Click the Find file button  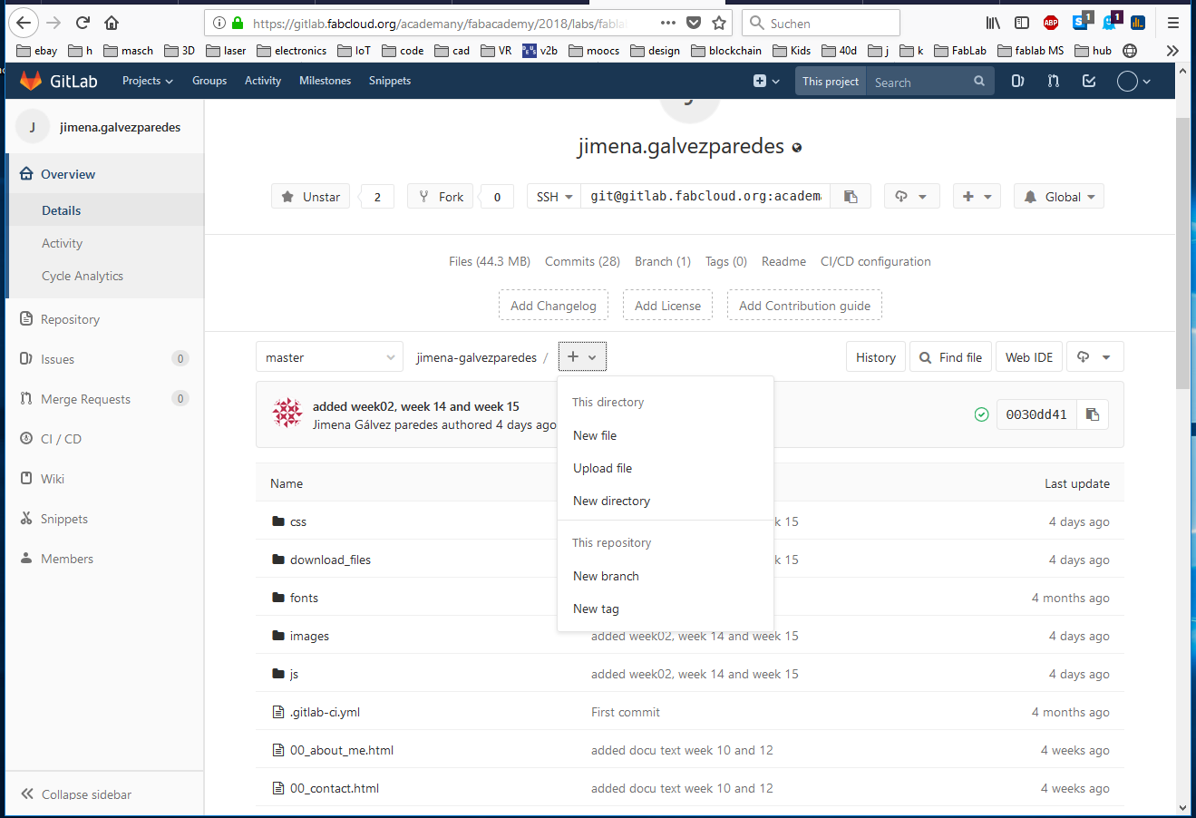[x=951, y=357]
